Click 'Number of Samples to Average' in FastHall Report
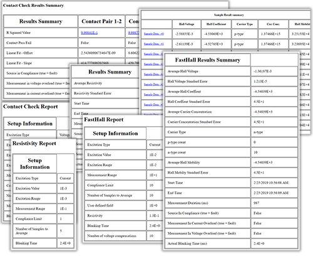The width and height of the screenshot is (313, 256). [110, 195]
